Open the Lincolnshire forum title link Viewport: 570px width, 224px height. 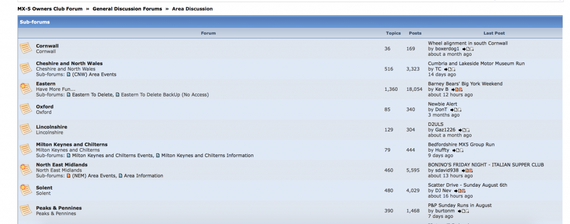point(51,127)
